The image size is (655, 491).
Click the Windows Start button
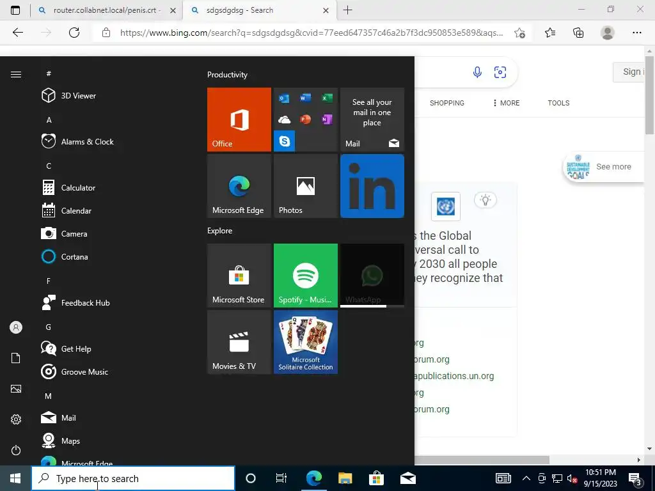click(x=15, y=478)
